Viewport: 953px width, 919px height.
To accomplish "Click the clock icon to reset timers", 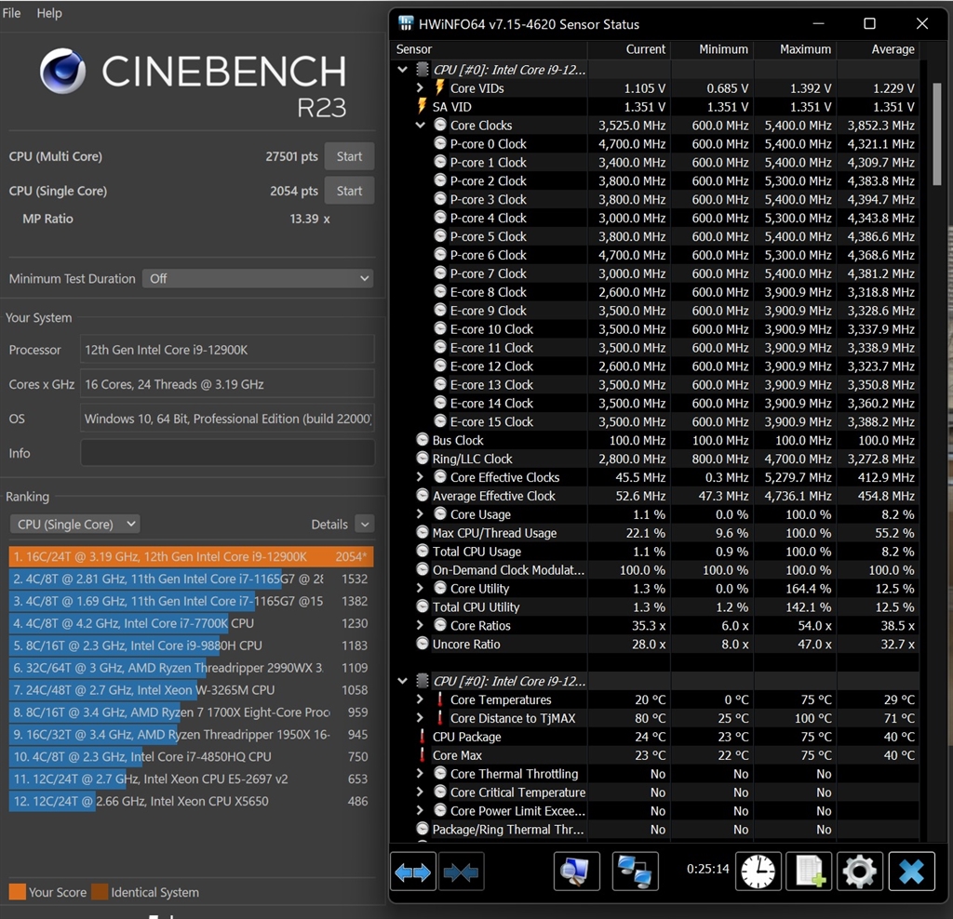I will [758, 872].
